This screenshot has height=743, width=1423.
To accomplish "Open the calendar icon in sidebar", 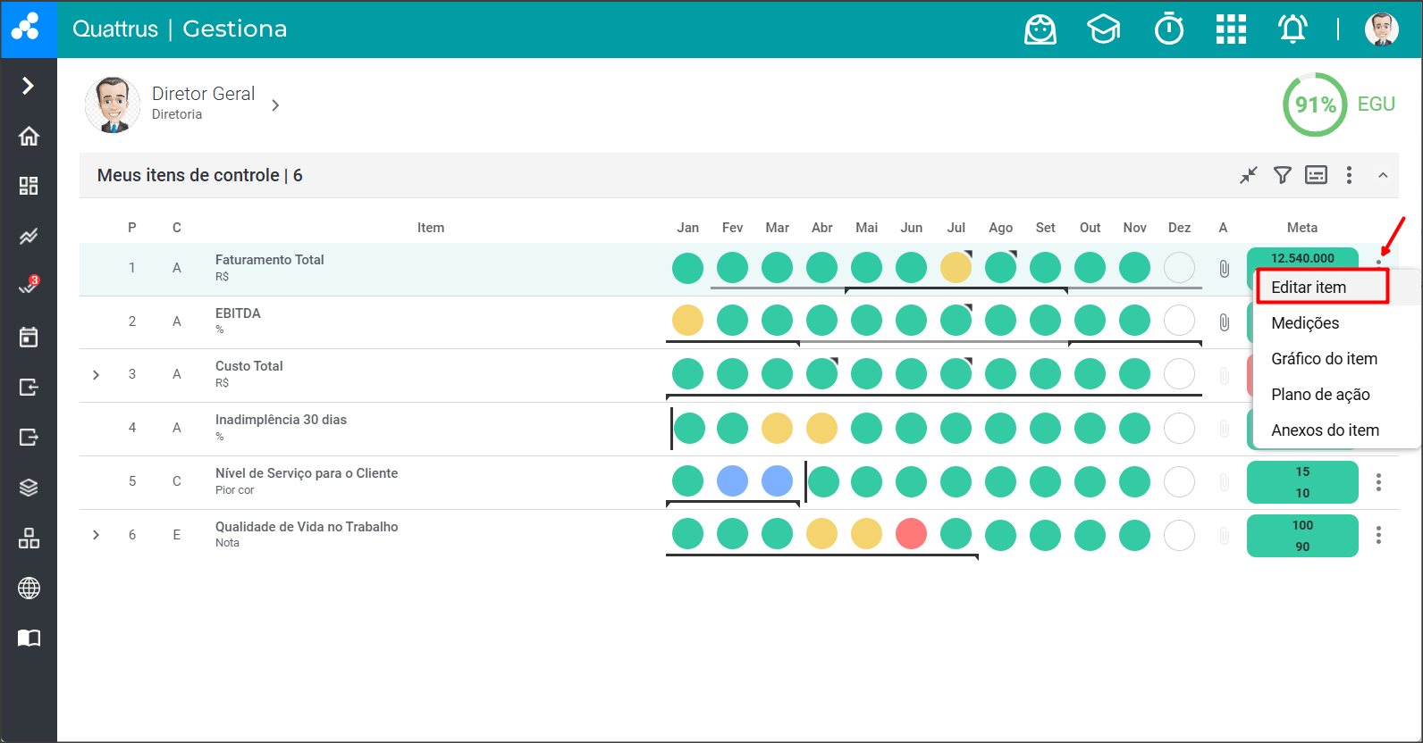I will tap(29, 337).
